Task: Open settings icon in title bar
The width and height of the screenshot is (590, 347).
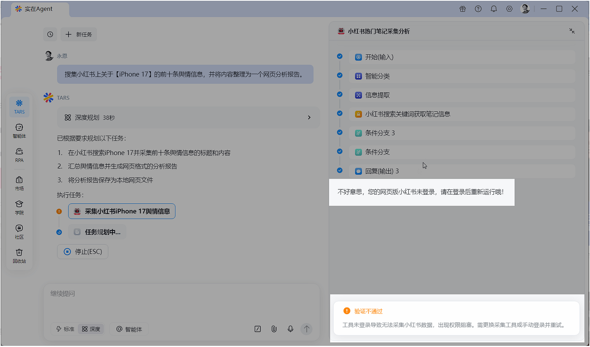Action: click(509, 9)
